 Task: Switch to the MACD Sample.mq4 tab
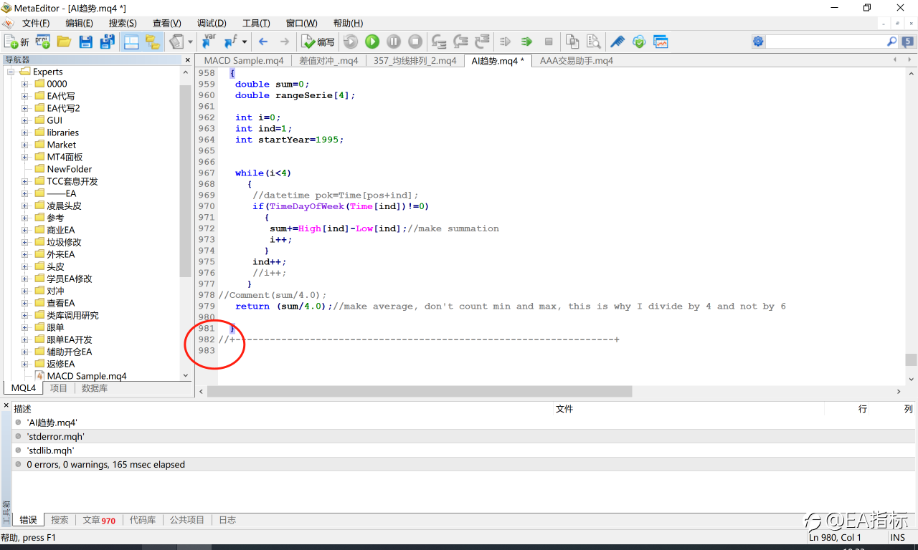click(243, 61)
